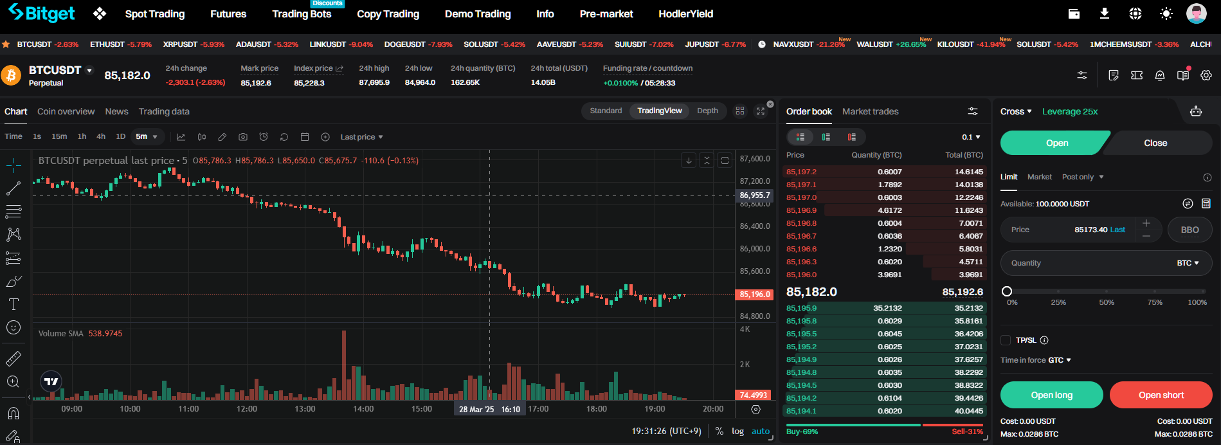Open the trading preferences sliders icon
Image resolution: width=1221 pixels, height=445 pixels.
click(1082, 75)
